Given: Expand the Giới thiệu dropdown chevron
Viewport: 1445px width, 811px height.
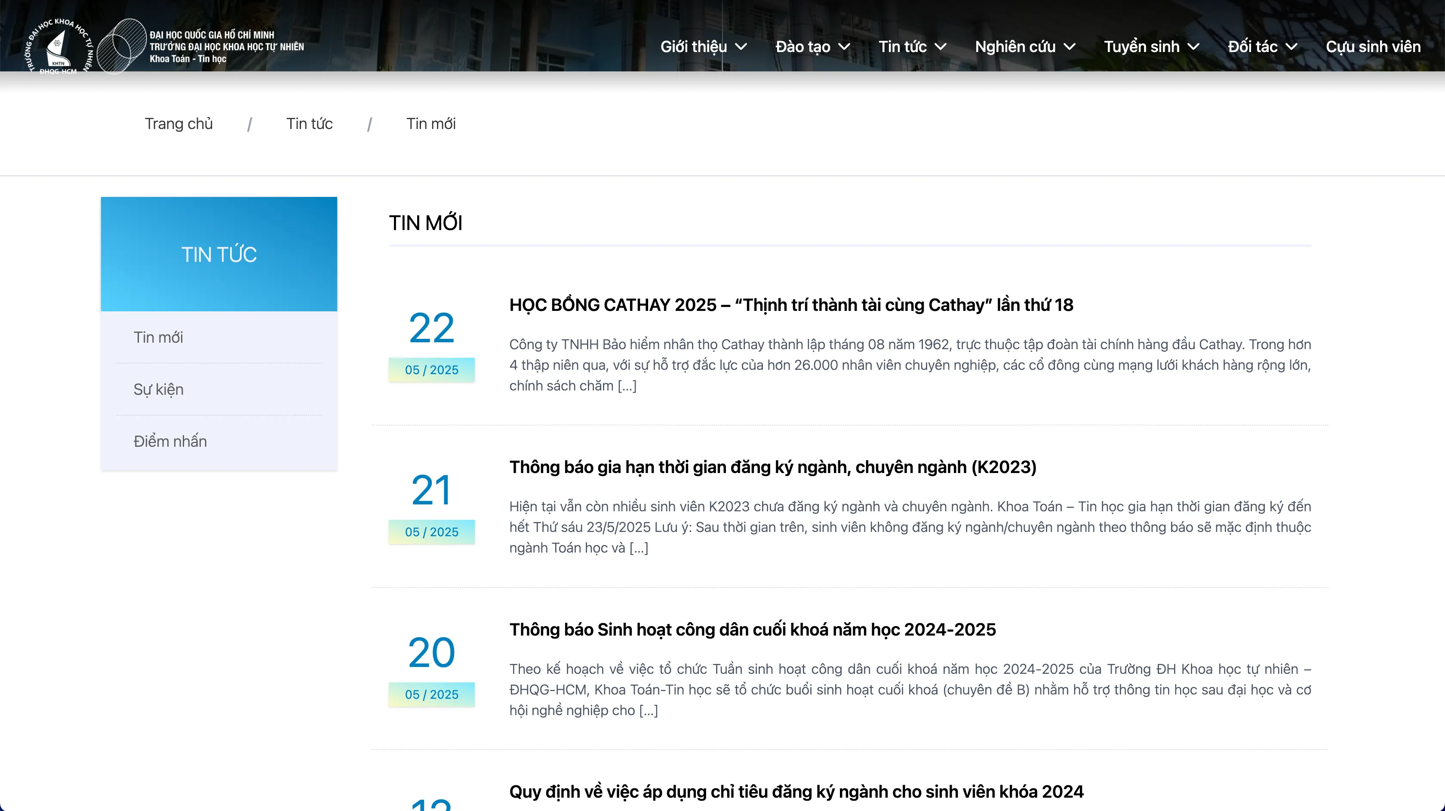Looking at the screenshot, I should (741, 46).
